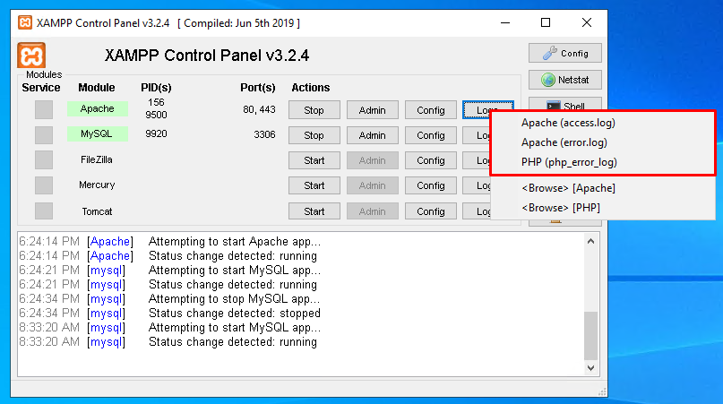Image resolution: width=723 pixels, height=404 pixels.
Task: Choose <Browse> [Apache] menu entry
Action: (603, 188)
